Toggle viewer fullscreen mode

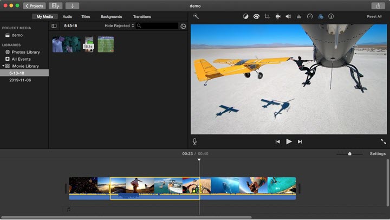[383, 141]
